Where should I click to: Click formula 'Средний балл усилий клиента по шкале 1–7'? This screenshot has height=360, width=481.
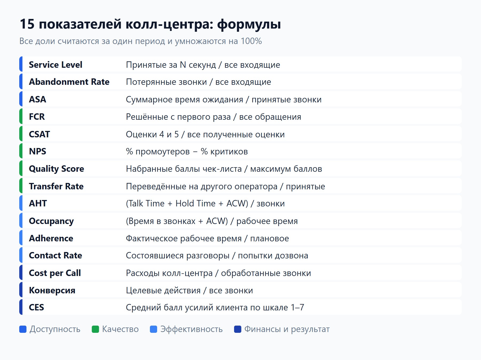pos(215,307)
